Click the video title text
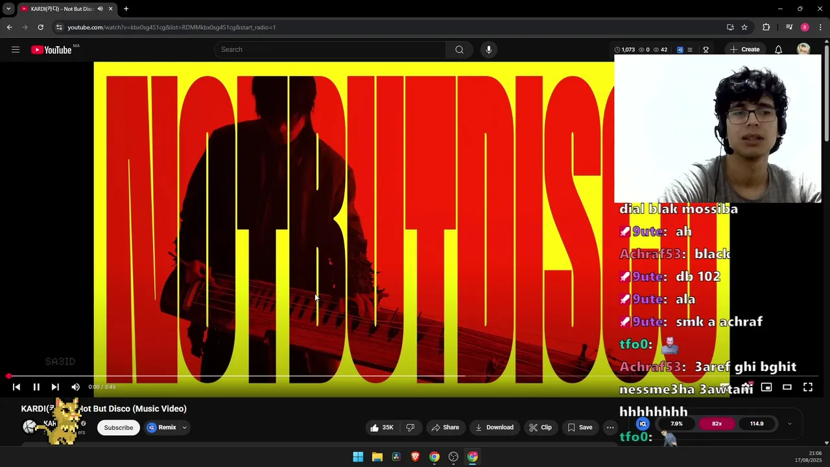The width and height of the screenshot is (830, 467). (x=104, y=409)
